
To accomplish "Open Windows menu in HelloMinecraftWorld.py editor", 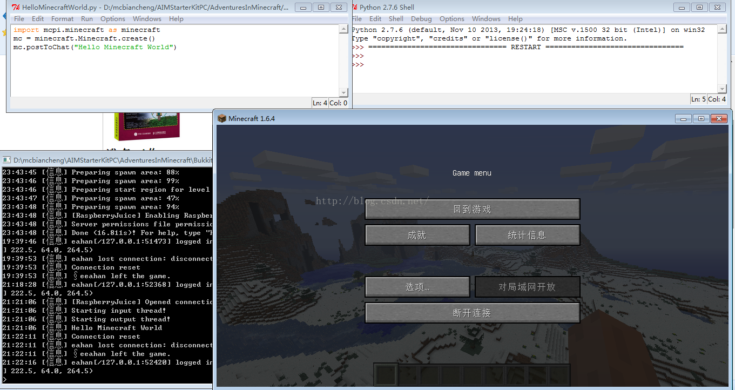I will click(x=147, y=18).
